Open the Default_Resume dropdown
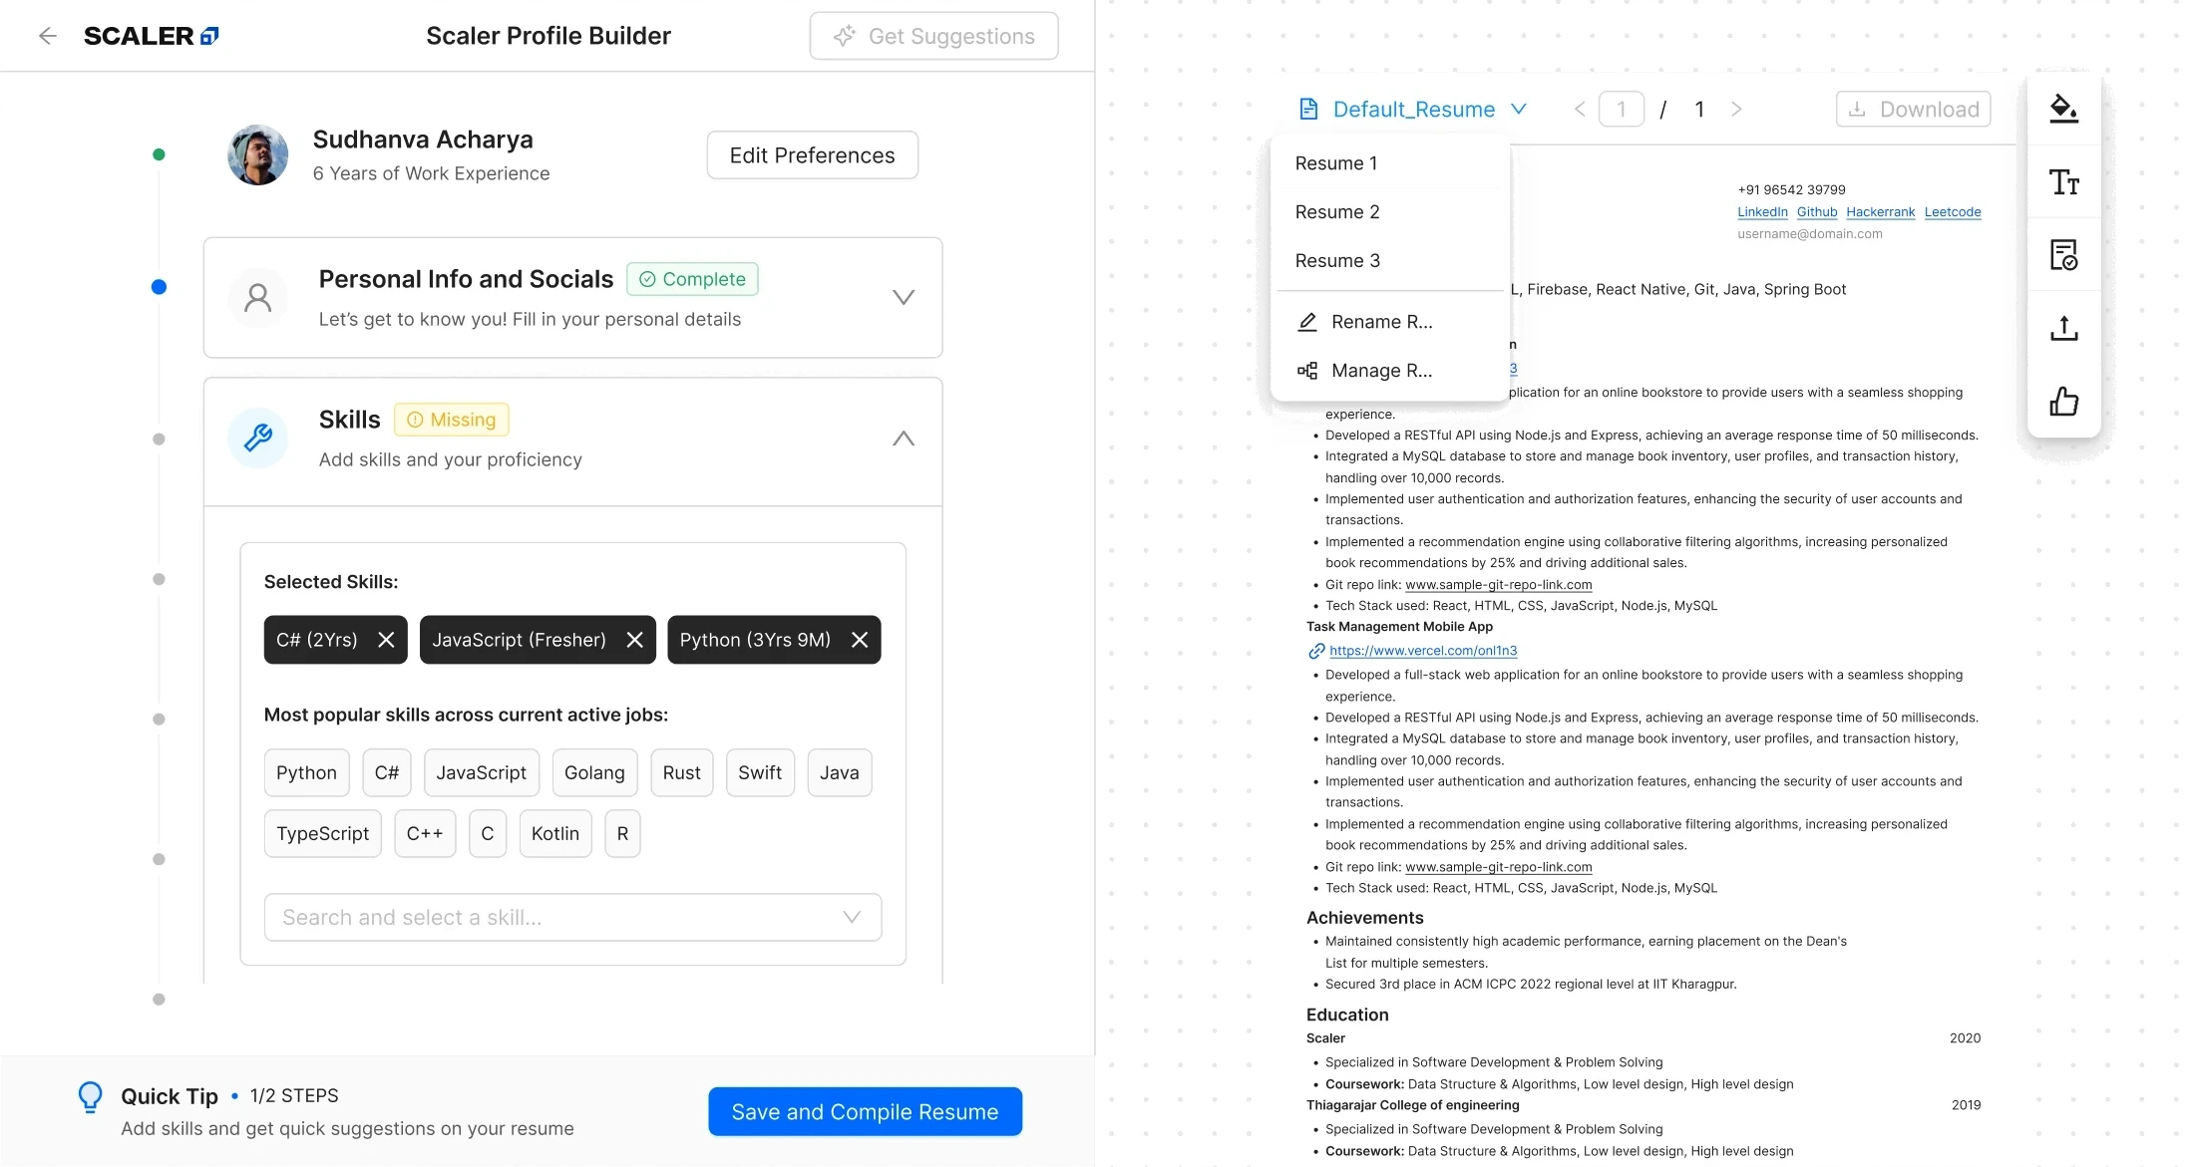 pyautogui.click(x=1413, y=109)
